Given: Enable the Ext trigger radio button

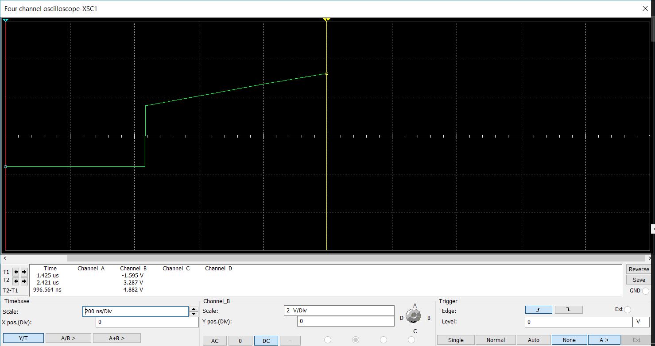Looking at the screenshot, I should click(x=628, y=310).
